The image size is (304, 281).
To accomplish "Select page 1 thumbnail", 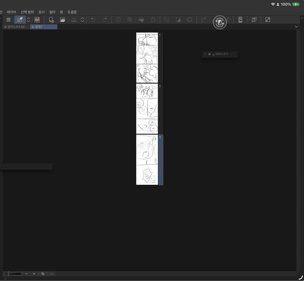I will pos(147,58).
